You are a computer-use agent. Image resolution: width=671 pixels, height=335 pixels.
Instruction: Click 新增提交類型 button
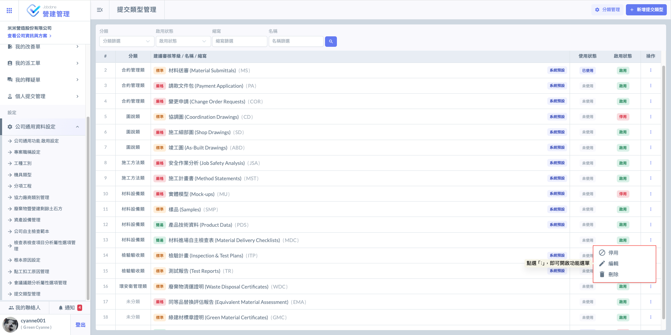coord(646,10)
